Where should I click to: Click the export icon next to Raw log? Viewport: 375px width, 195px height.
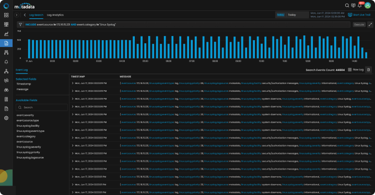pyautogui.click(x=368, y=70)
